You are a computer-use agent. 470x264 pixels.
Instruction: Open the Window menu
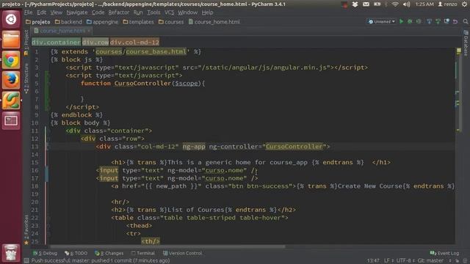click(x=188, y=12)
